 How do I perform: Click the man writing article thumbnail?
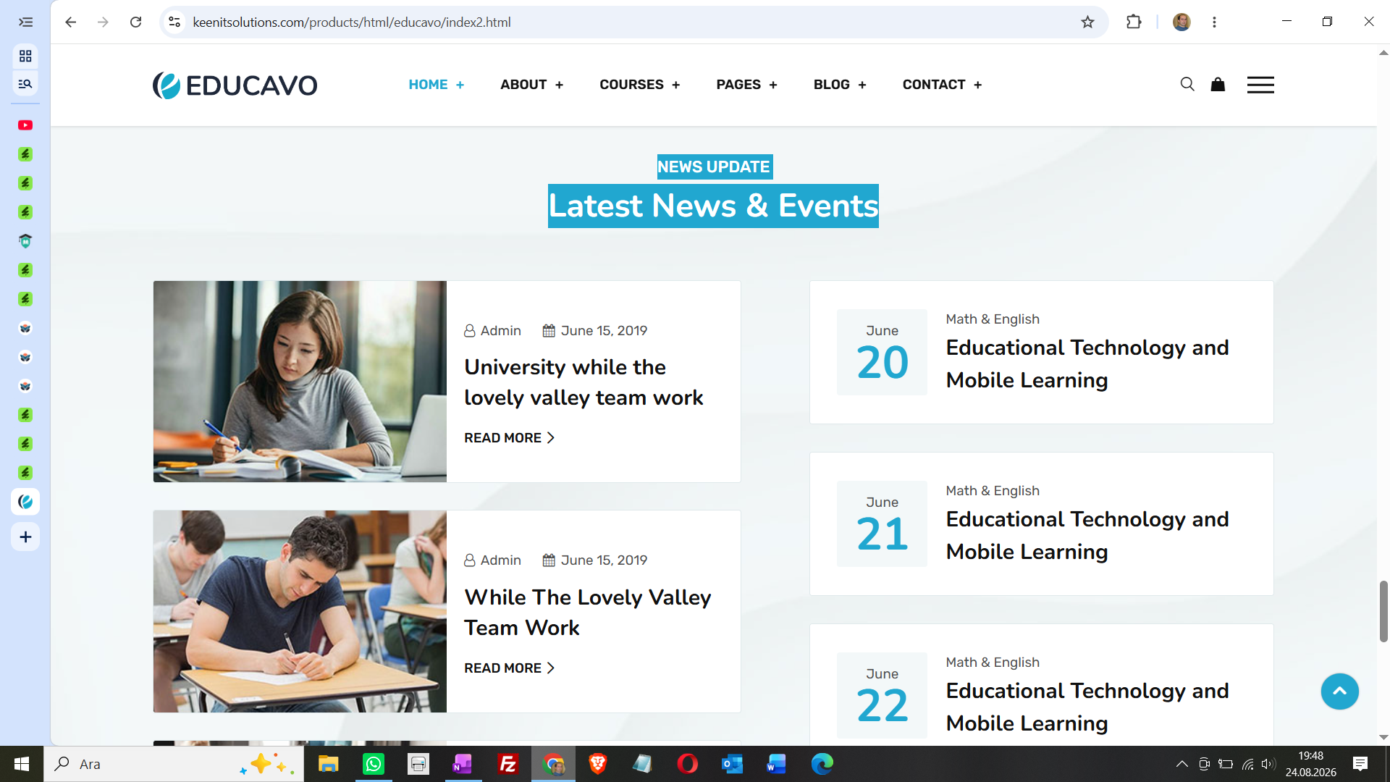coord(300,611)
